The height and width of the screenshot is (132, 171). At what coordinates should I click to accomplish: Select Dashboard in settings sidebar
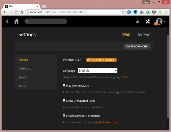(36, 69)
